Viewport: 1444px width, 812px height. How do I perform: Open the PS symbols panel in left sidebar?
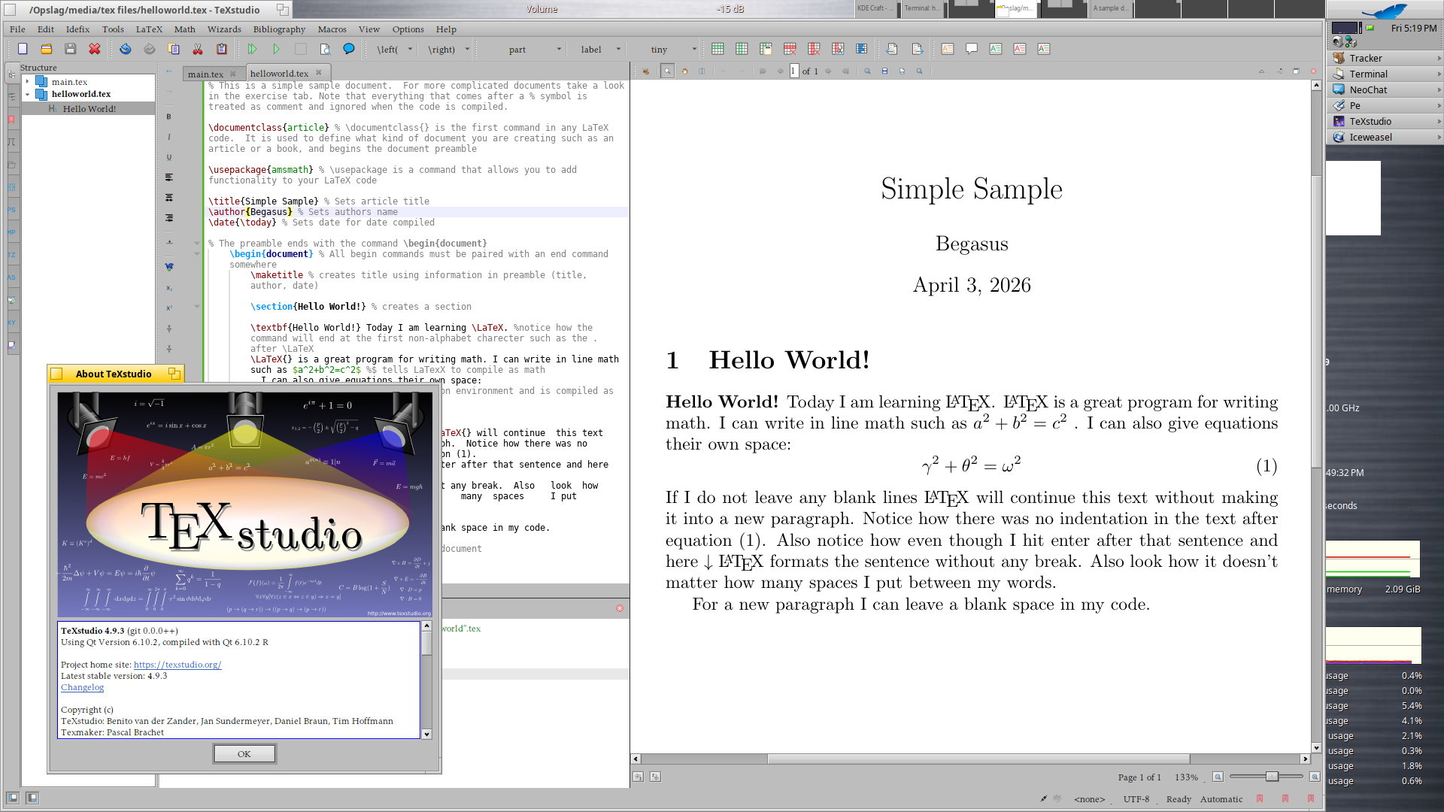11,210
